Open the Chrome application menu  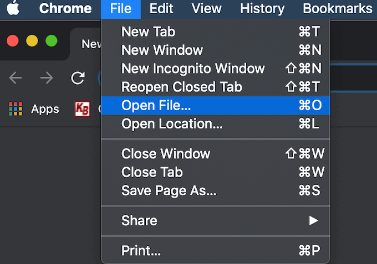point(65,9)
